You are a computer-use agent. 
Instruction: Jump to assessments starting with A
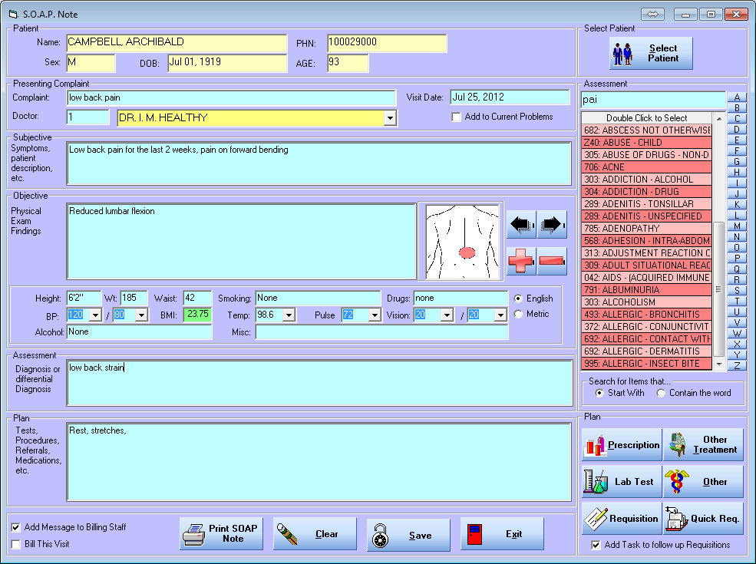[x=738, y=95]
